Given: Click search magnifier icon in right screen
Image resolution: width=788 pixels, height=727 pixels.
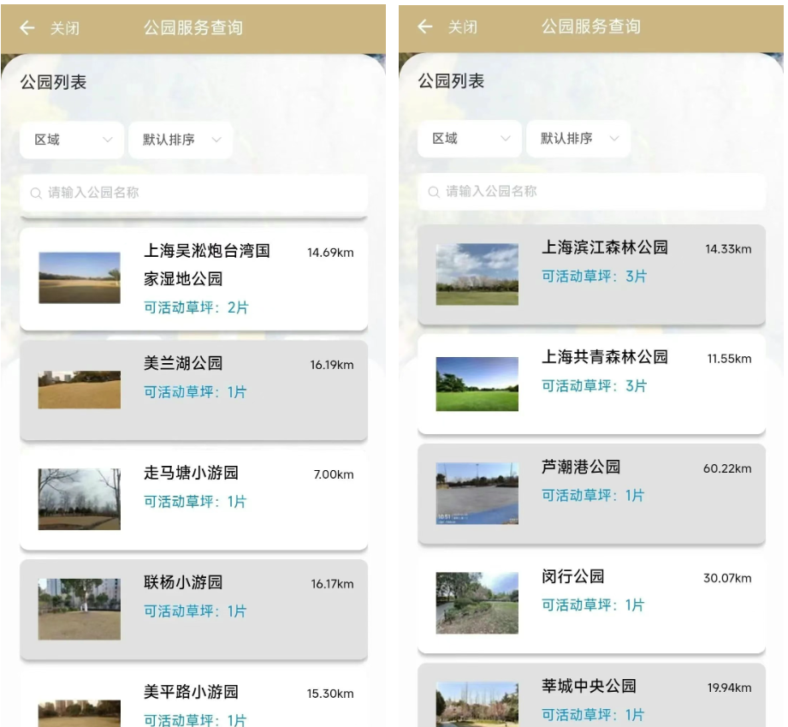Looking at the screenshot, I should coord(434,192).
